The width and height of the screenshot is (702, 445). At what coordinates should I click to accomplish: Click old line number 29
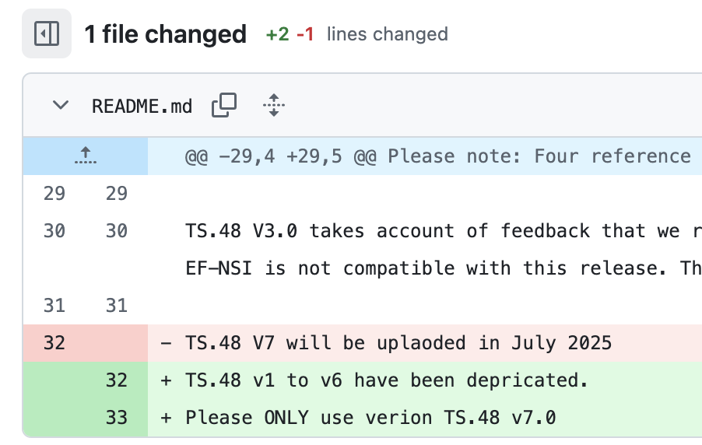[x=54, y=194]
